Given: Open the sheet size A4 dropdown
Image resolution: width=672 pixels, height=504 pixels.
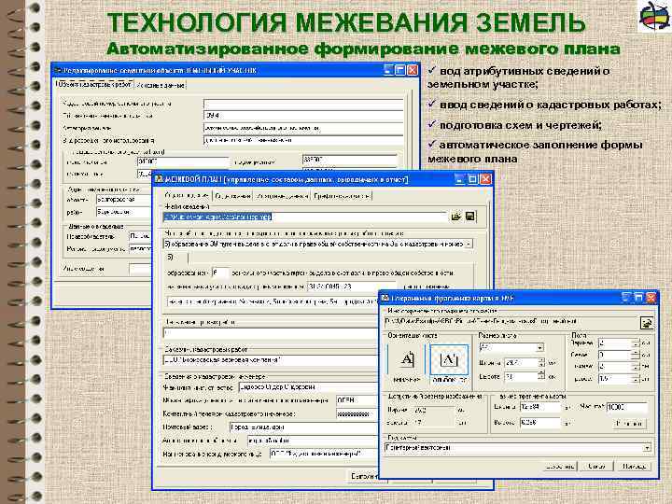Looking at the screenshot, I should [539, 347].
